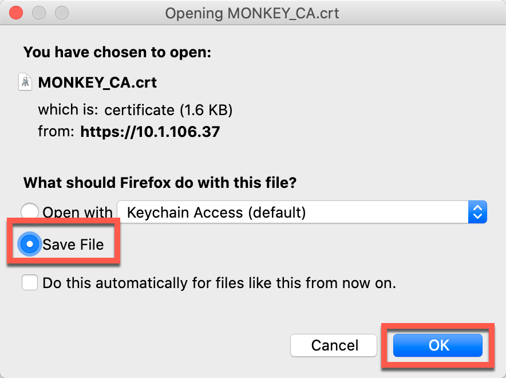Image resolution: width=506 pixels, height=378 pixels.
Task: Click the bold MONKEY_CA.crt file name
Action: pos(97,82)
